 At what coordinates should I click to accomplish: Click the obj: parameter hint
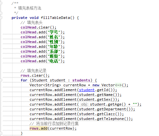[84, 104]
